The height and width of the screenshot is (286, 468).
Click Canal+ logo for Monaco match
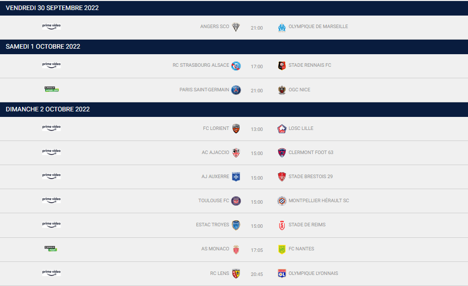[x=51, y=248]
